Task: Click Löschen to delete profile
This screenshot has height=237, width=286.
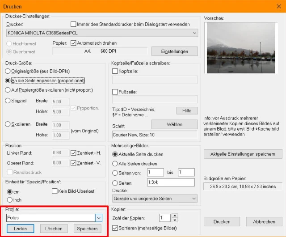Action: (54, 229)
